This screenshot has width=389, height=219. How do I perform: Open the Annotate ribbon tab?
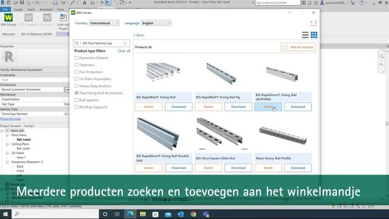[x=46, y=10]
